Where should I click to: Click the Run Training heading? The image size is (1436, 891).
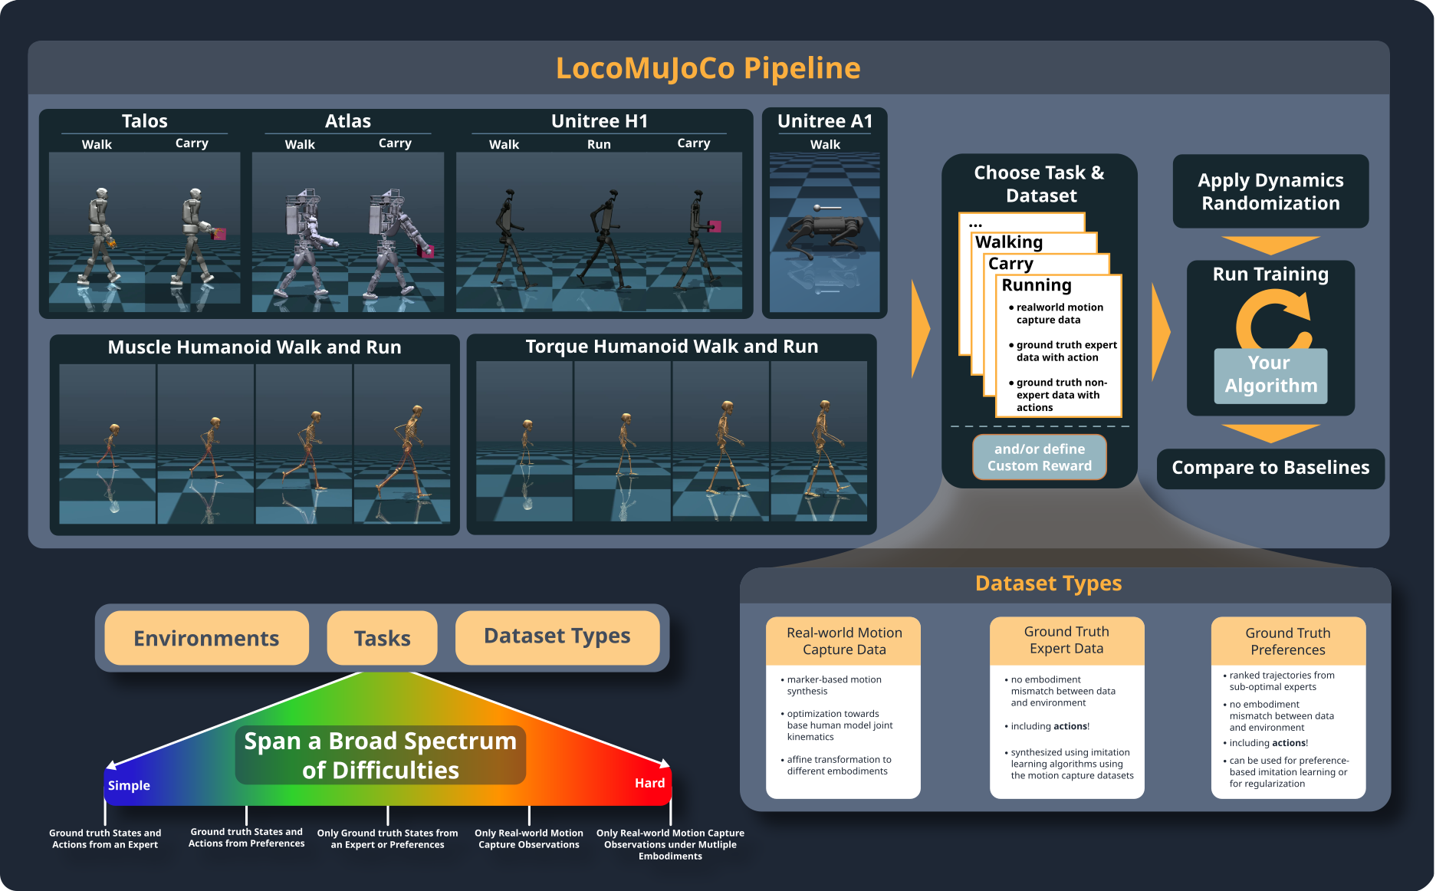pos(1270,274)
